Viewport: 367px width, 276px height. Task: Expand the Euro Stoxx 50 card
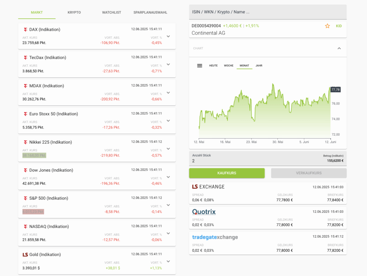tap(168, 121)
